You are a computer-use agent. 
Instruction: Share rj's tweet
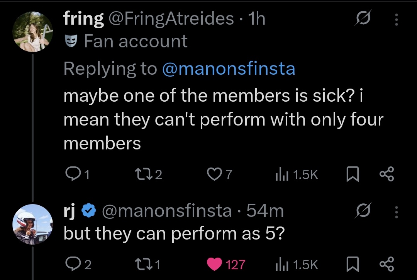(386, 264)
